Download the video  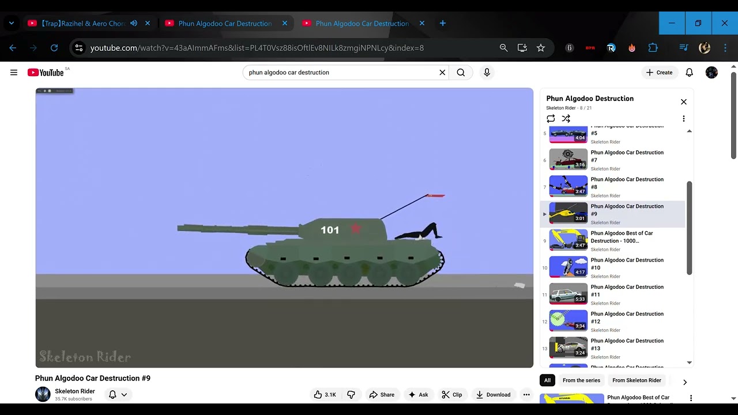point(493,395)
